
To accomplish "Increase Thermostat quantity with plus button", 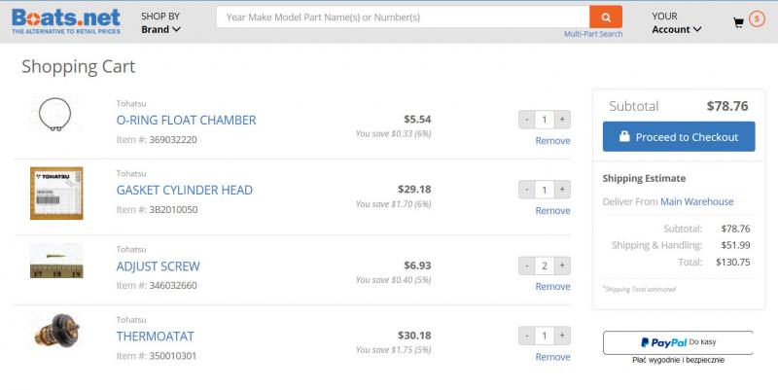I will point(562,336).
